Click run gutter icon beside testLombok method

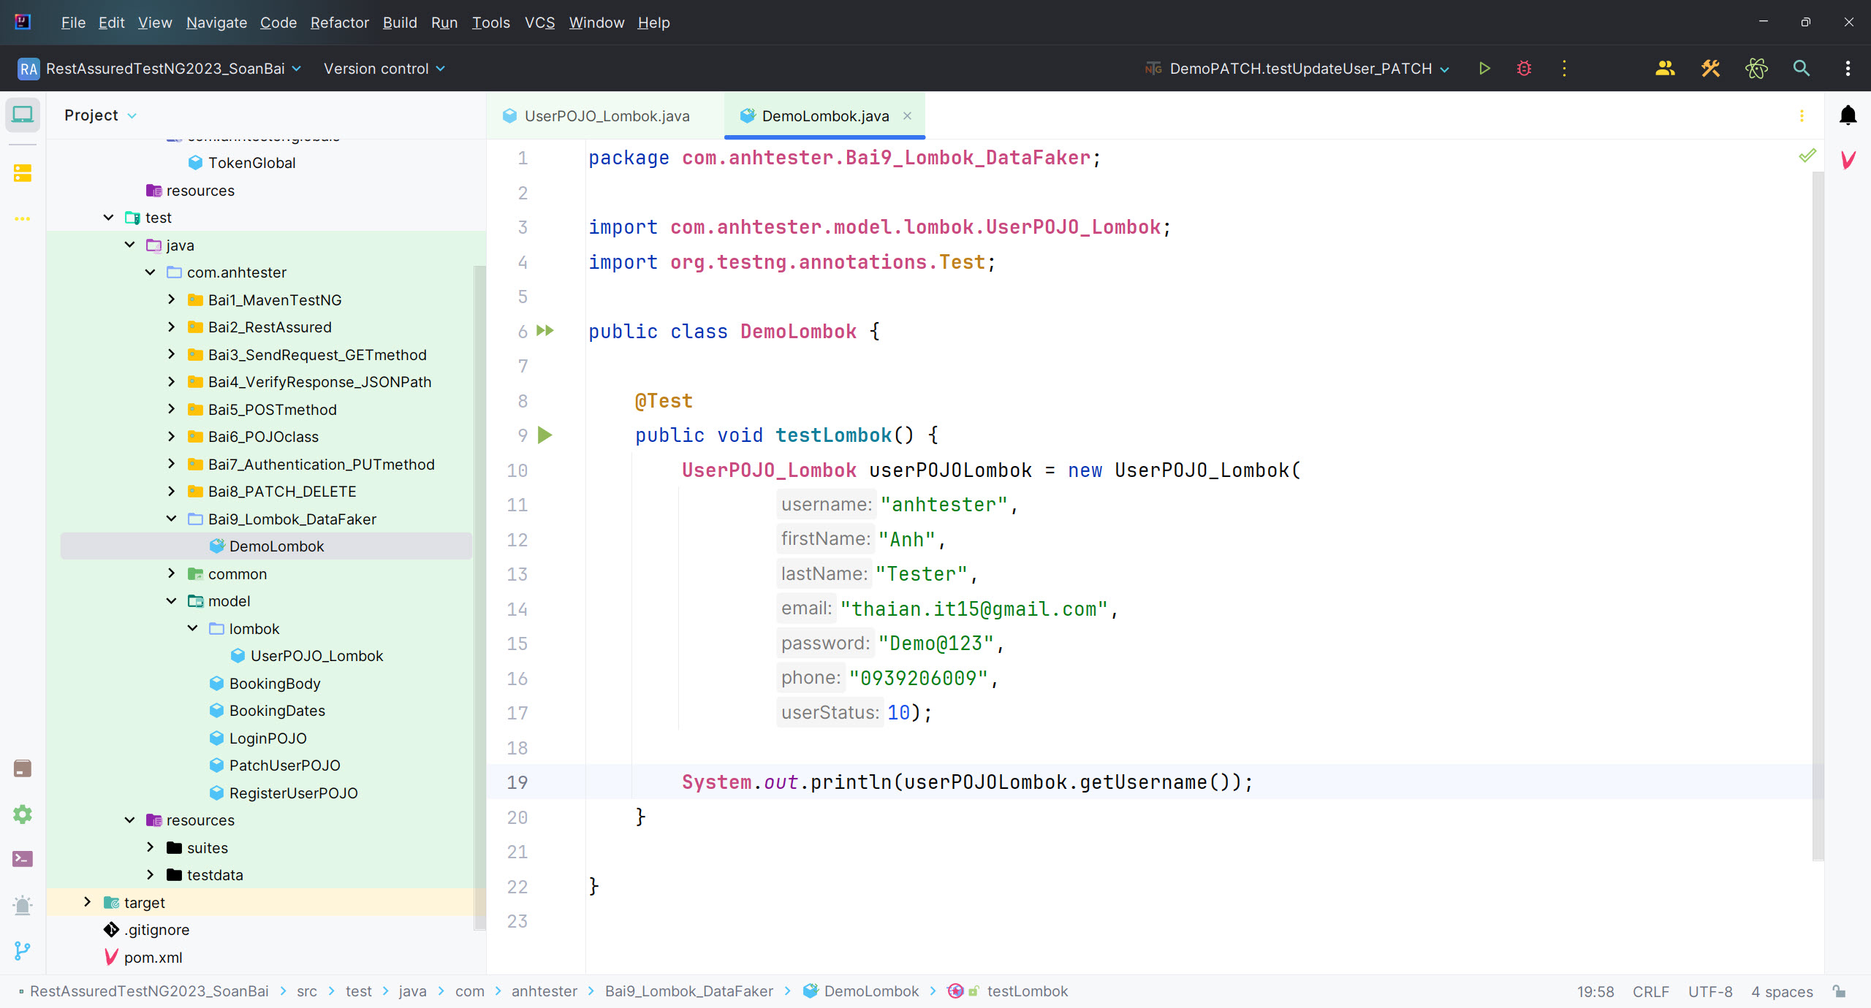click(x=545, y=435)
